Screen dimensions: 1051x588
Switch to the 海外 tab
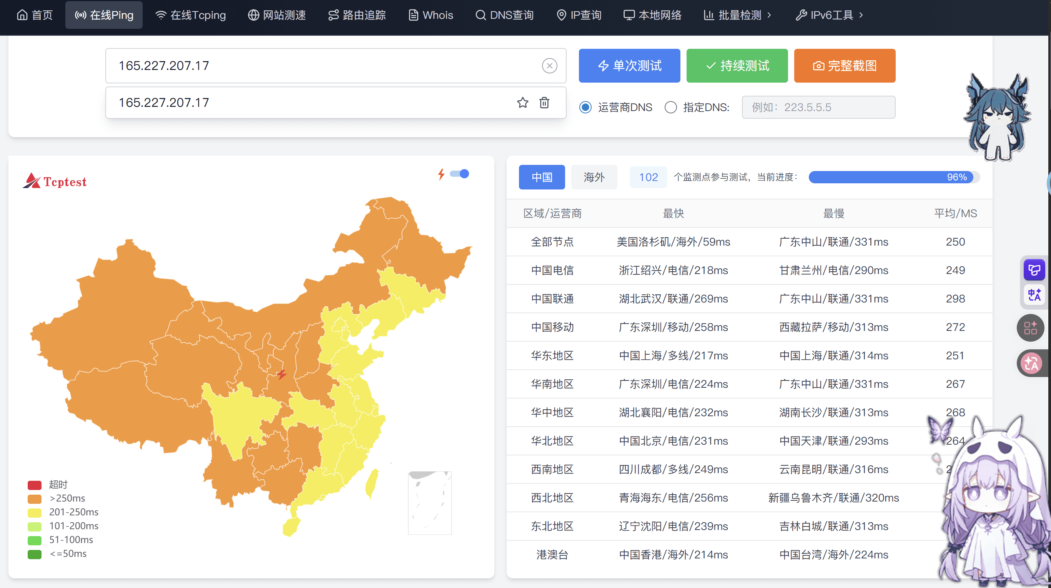(594, 178)
